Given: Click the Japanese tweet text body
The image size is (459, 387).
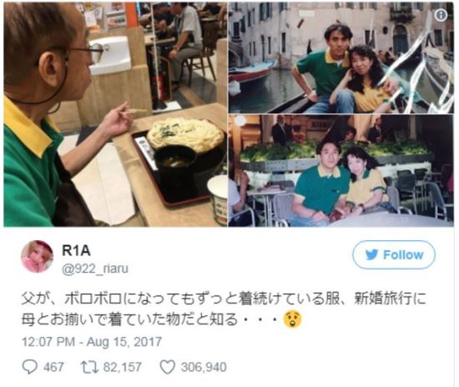Looking at the screenshot, I should pyautogui.click(x=224, y=309).
